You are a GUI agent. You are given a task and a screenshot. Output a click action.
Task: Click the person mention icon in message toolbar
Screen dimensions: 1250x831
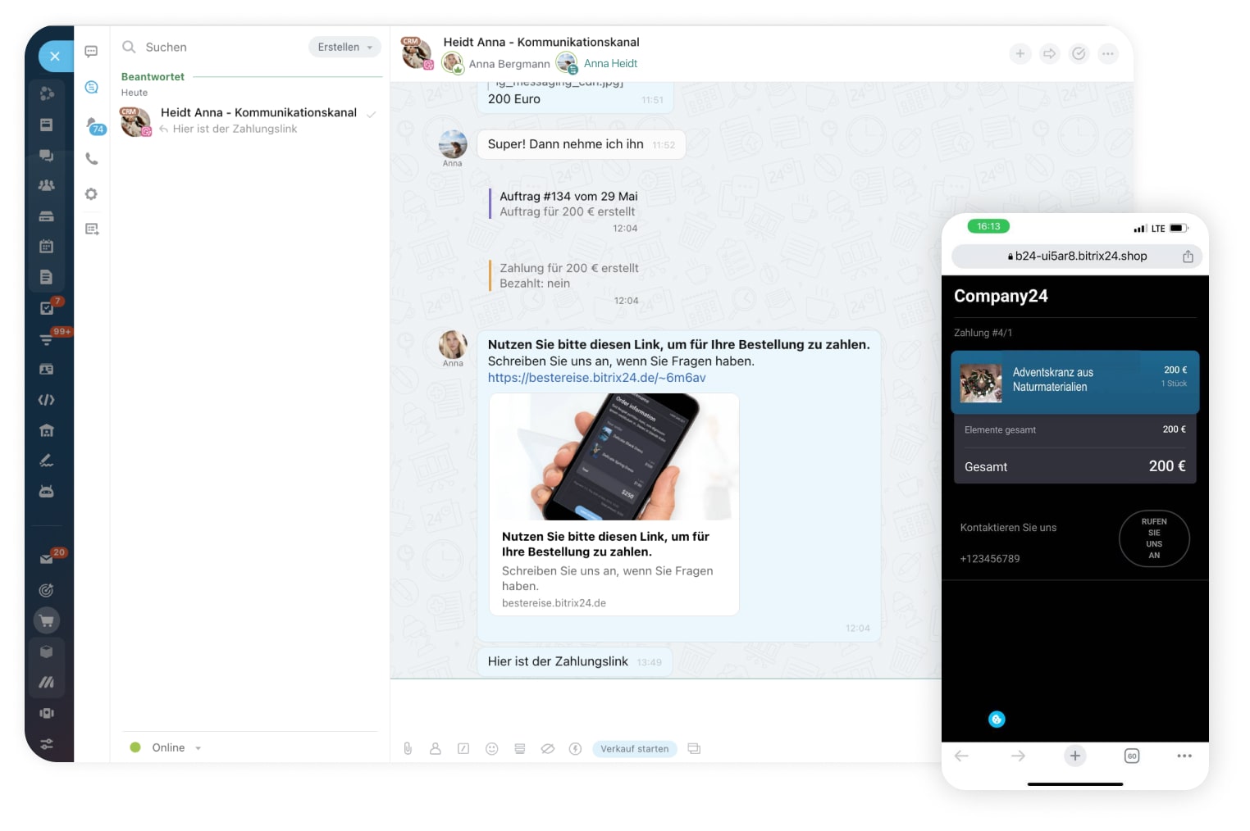[436, 748]
